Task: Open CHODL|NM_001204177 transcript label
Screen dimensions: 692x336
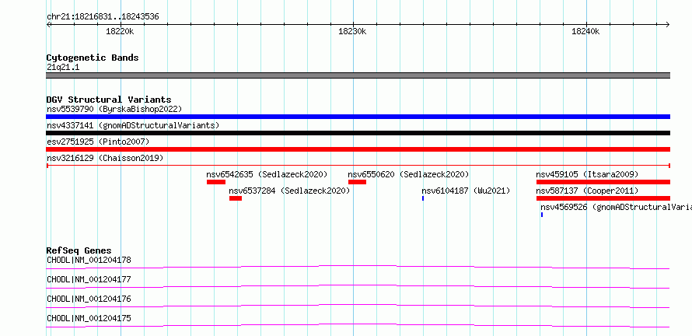Action: (x=89, y=279)
